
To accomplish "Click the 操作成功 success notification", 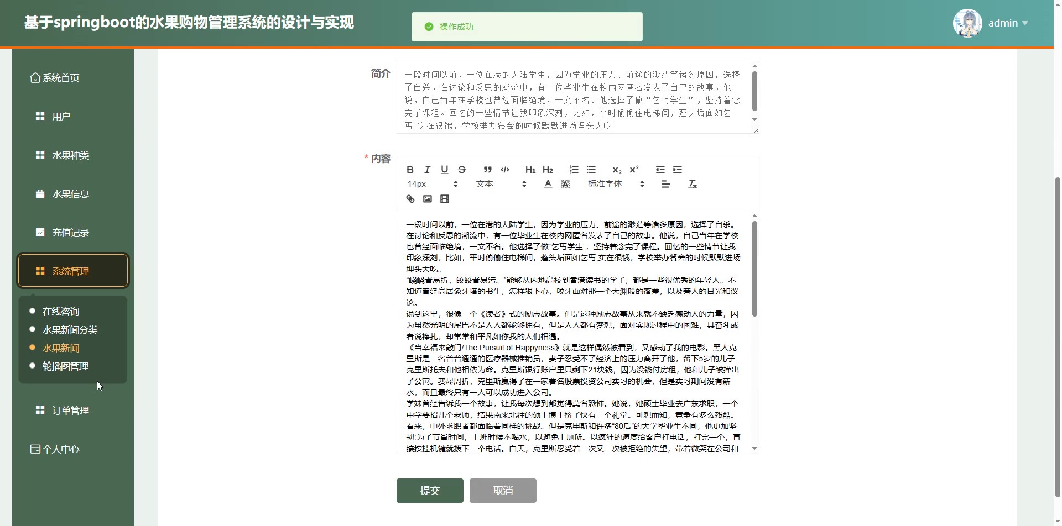I will click(x=527, y=27).
